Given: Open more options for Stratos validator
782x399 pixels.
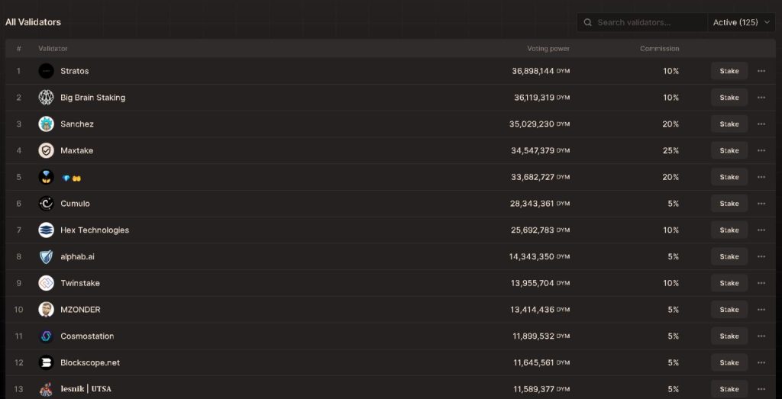Looking at the screenshot, I should point(761,71).
